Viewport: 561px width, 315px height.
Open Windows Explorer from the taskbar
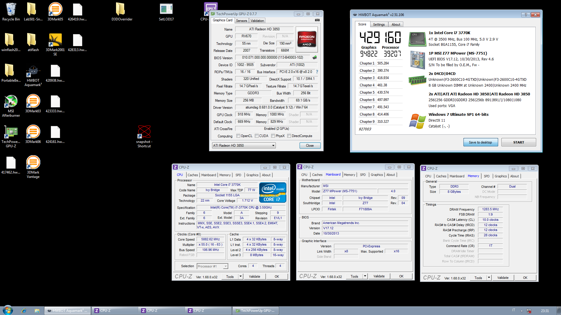37,311
